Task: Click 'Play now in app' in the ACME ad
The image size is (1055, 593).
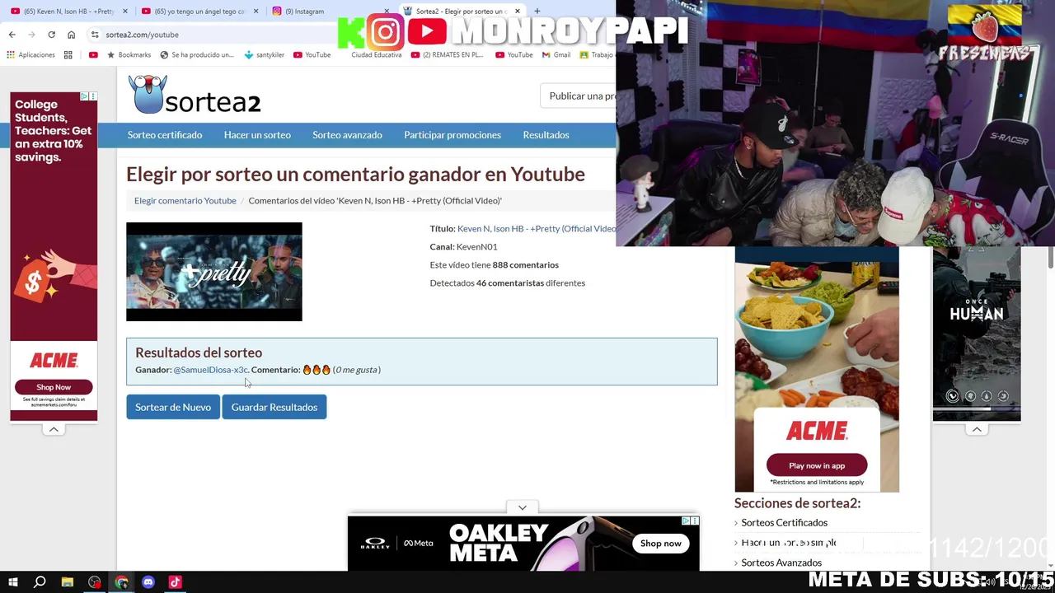Action: click(817, 465)
